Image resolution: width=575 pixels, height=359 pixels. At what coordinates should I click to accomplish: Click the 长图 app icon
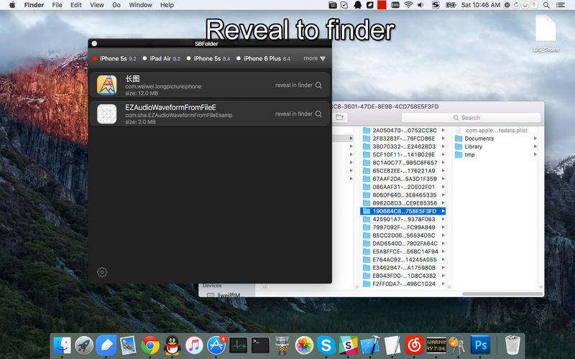[x=106, y=85]
